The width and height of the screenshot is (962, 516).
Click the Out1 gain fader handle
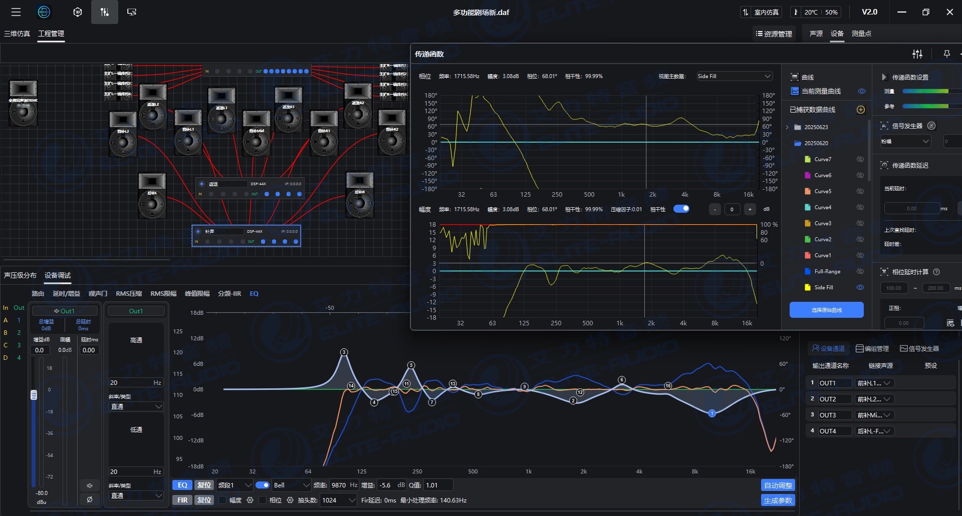coord(34,395)
